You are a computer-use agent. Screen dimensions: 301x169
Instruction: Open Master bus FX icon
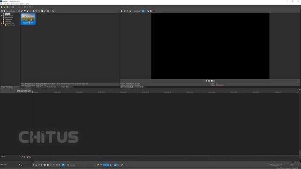22,157
